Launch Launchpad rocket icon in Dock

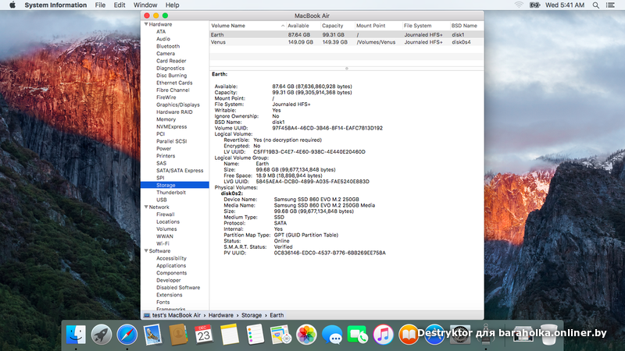coord(102,335)
